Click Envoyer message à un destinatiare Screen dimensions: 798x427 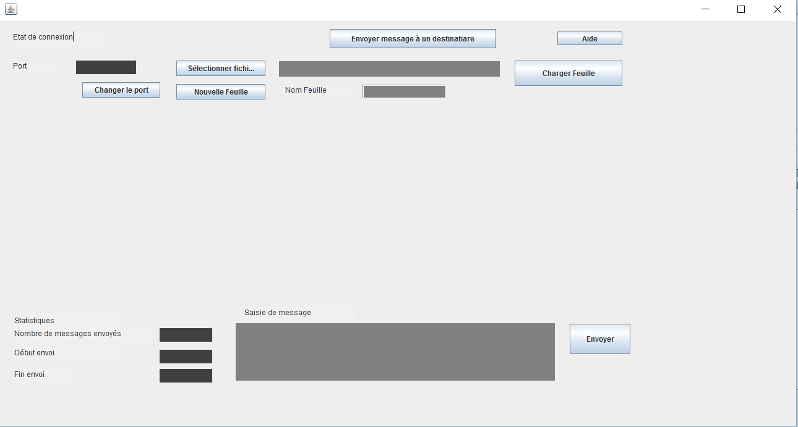[x=412, y=38]
